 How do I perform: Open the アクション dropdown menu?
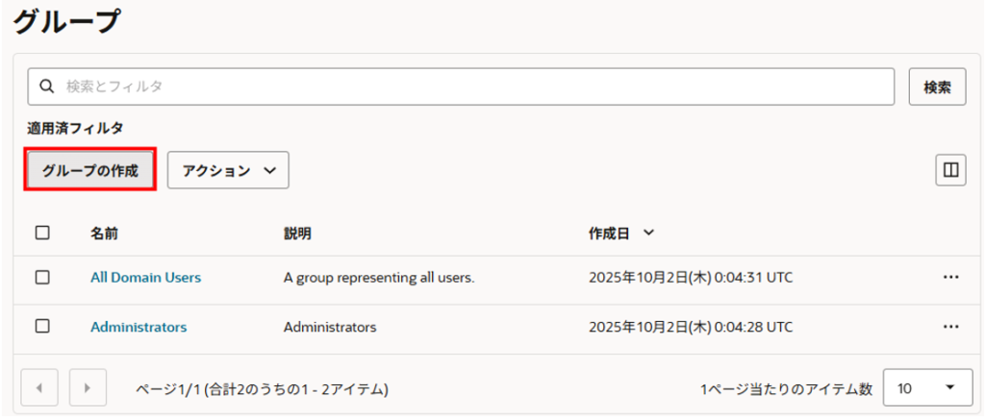coord(228,170)
